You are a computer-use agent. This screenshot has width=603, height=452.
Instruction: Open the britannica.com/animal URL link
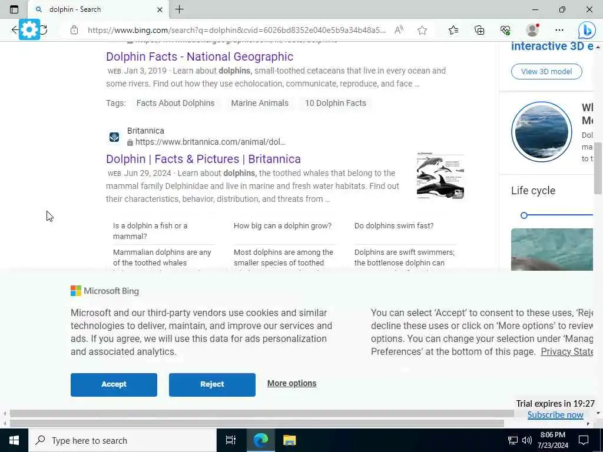(210, 142)
